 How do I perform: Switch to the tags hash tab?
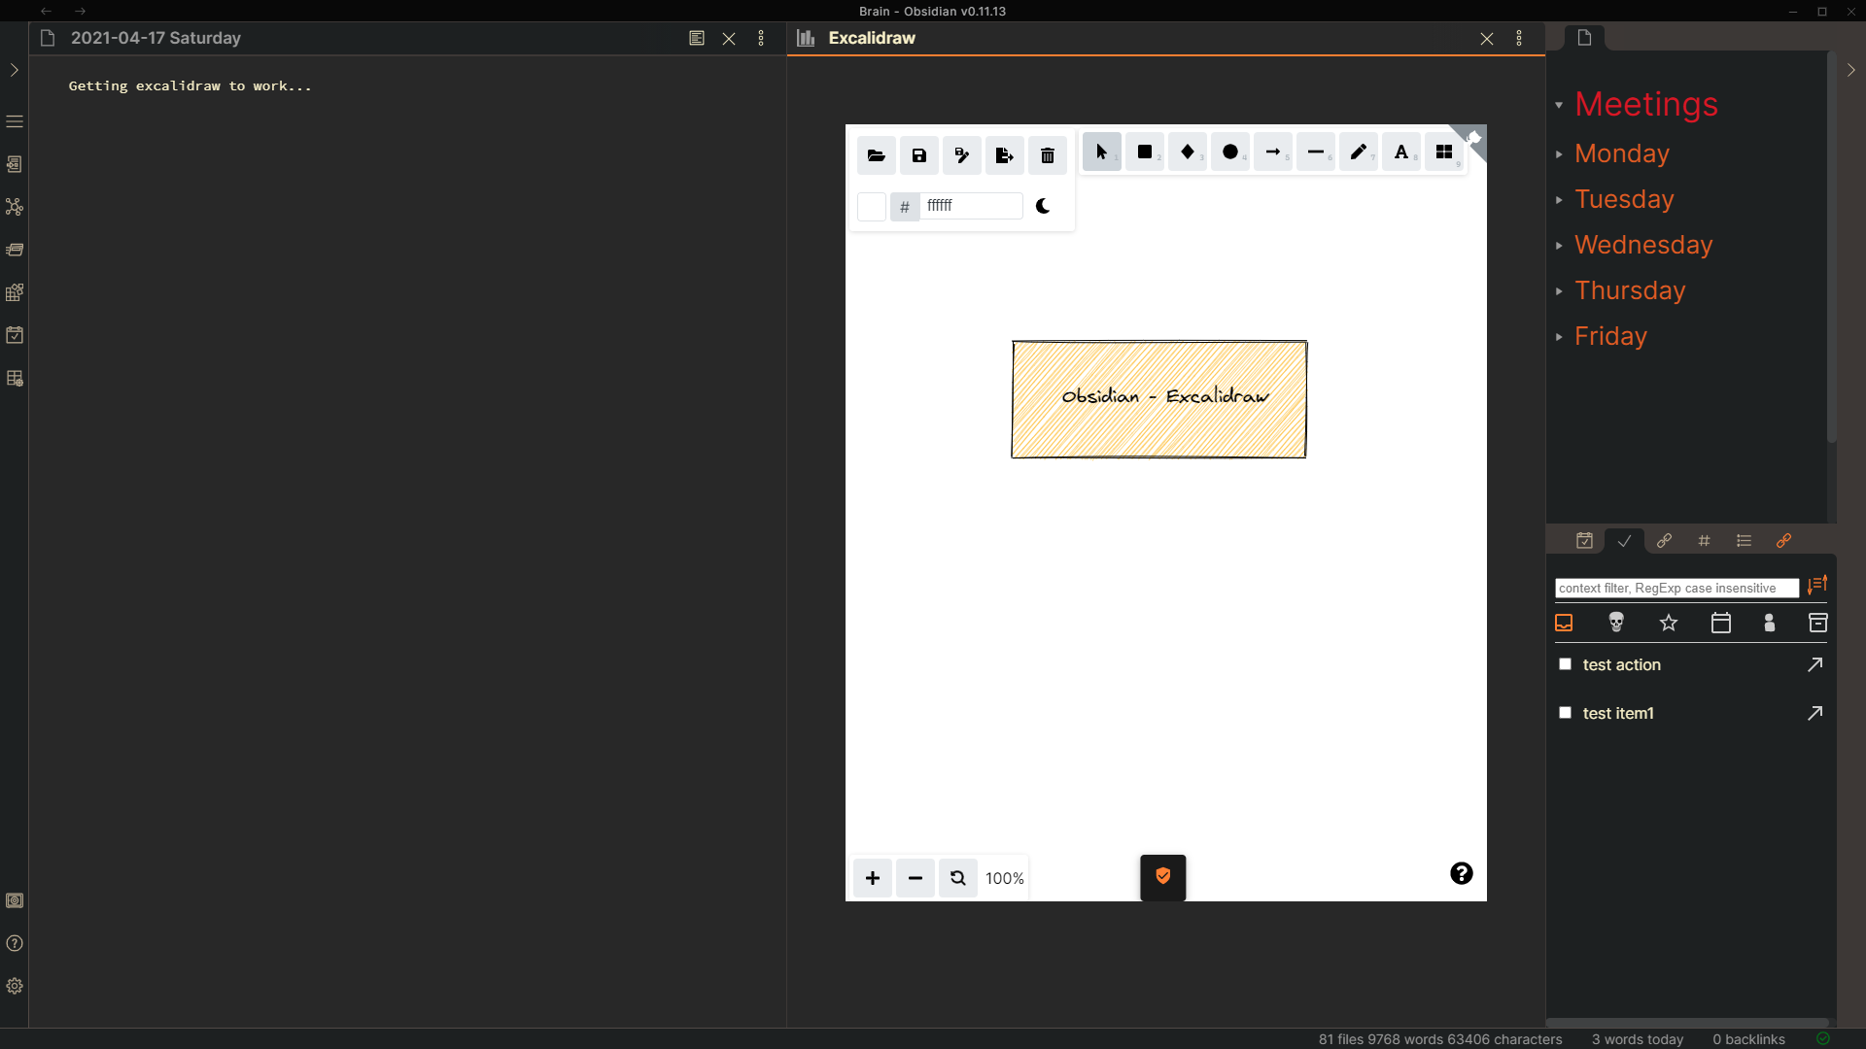point(1704,541)
